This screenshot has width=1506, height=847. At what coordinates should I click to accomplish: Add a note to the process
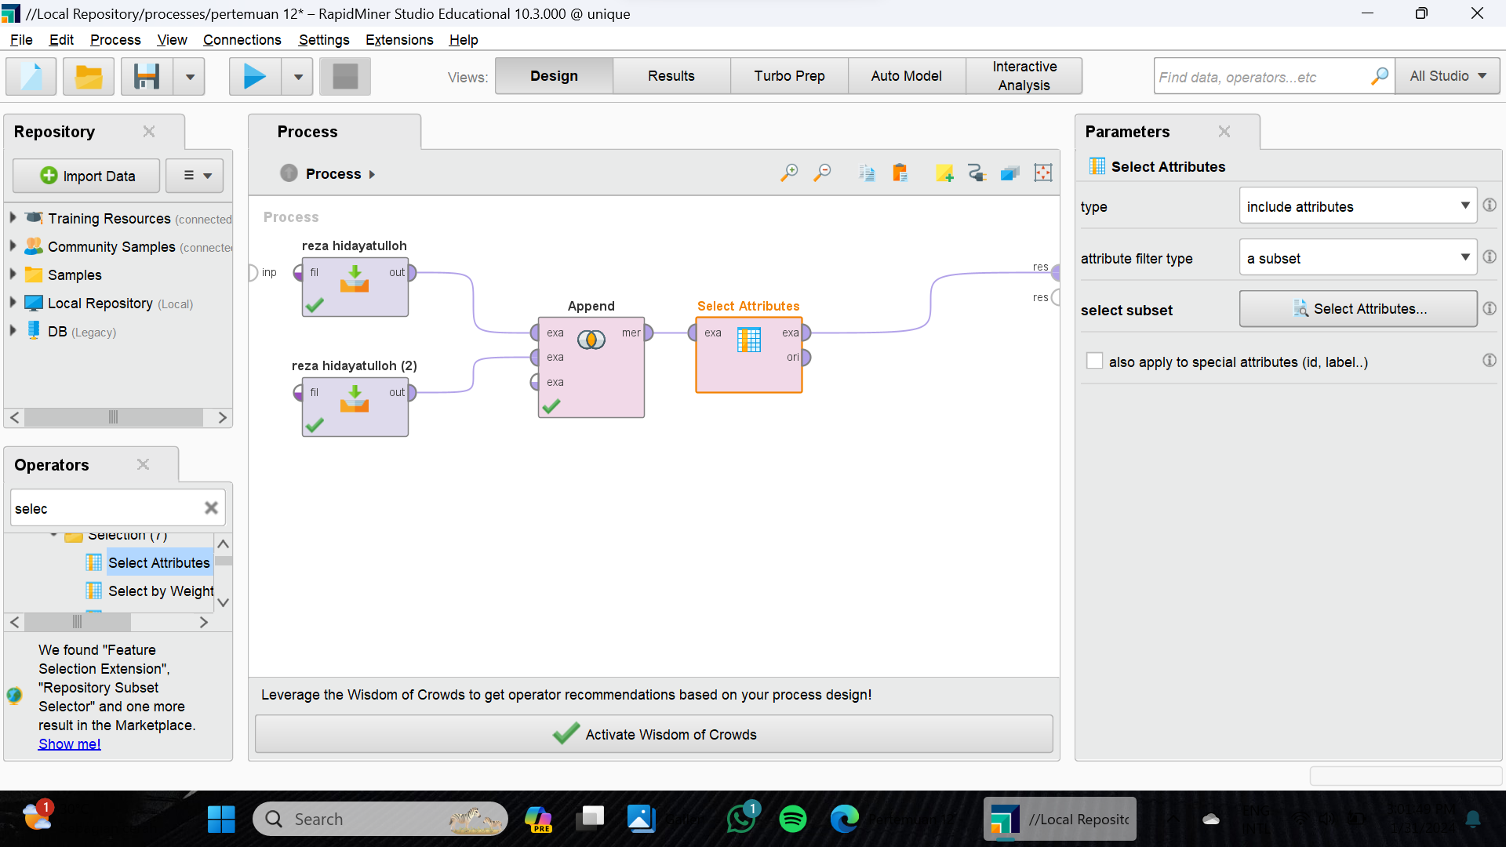click(944, 173)
